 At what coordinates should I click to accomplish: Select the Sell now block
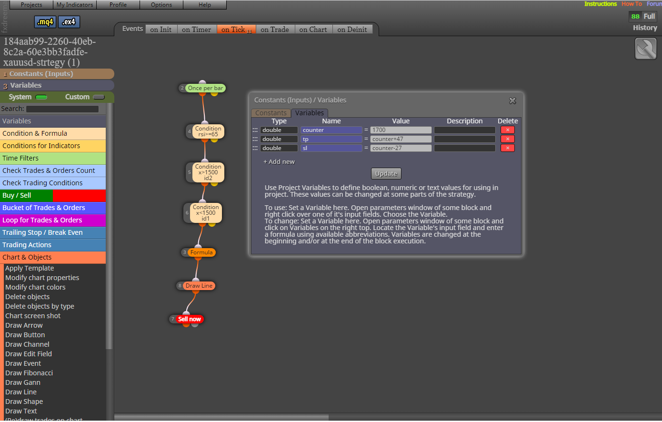click(190, 319)
